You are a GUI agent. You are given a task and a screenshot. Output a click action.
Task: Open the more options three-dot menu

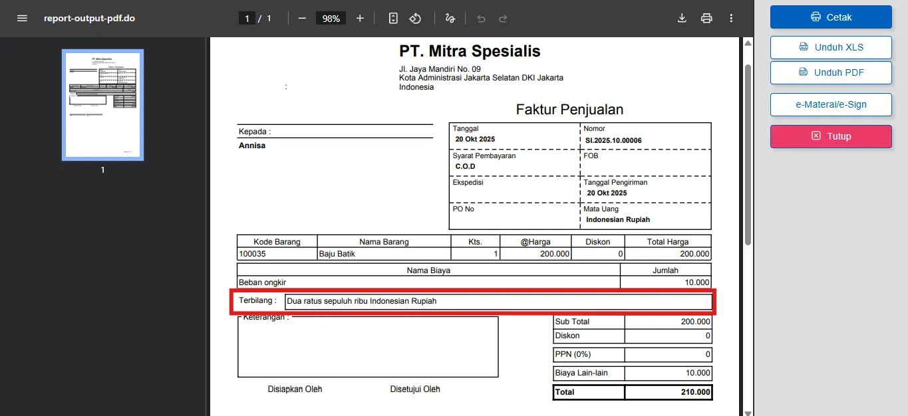point(730,18)
